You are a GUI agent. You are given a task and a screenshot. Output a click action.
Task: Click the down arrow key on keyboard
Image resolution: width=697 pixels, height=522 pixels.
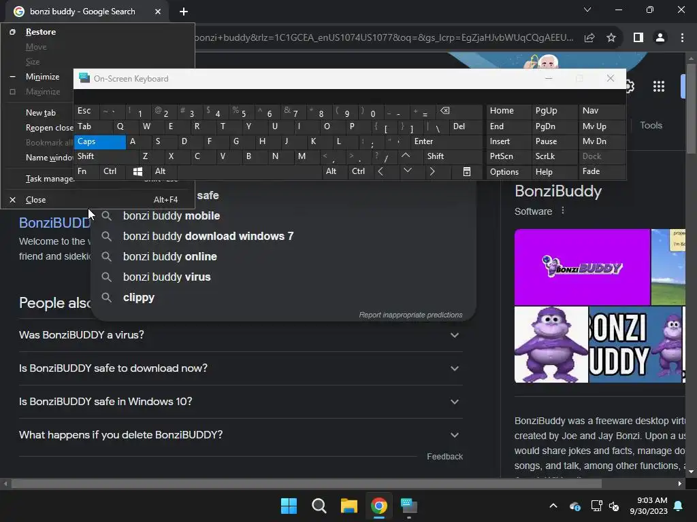(x=407, y=171)
